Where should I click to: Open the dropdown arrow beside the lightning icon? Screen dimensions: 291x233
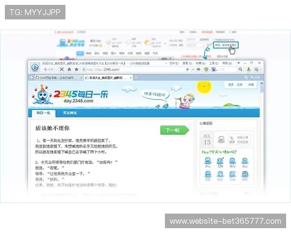coord(193,69)
